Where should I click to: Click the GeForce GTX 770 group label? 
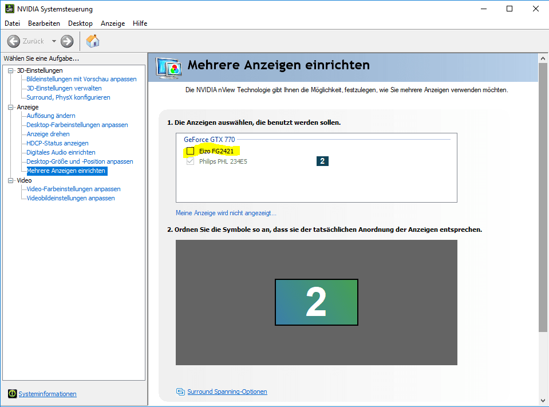coord(210,139)
